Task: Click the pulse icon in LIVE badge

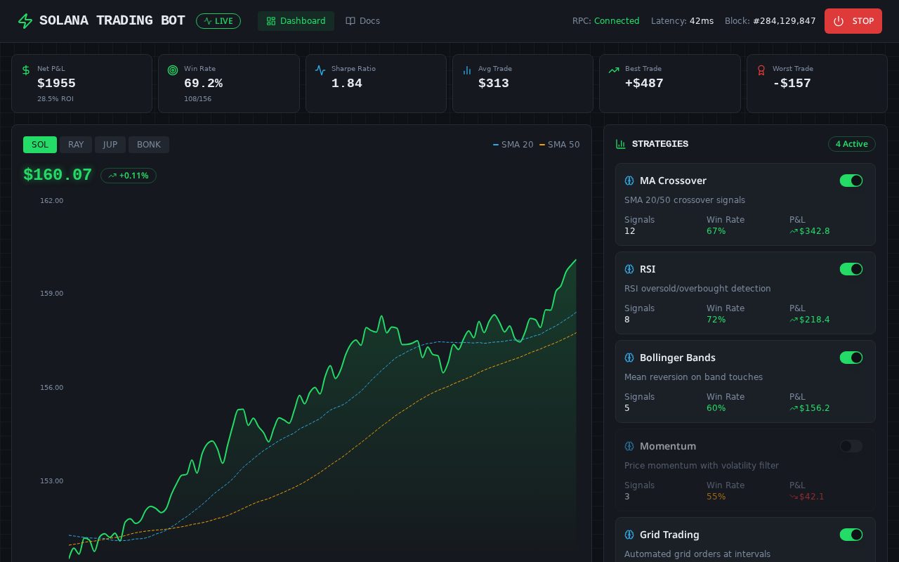Action: [208, 21]
